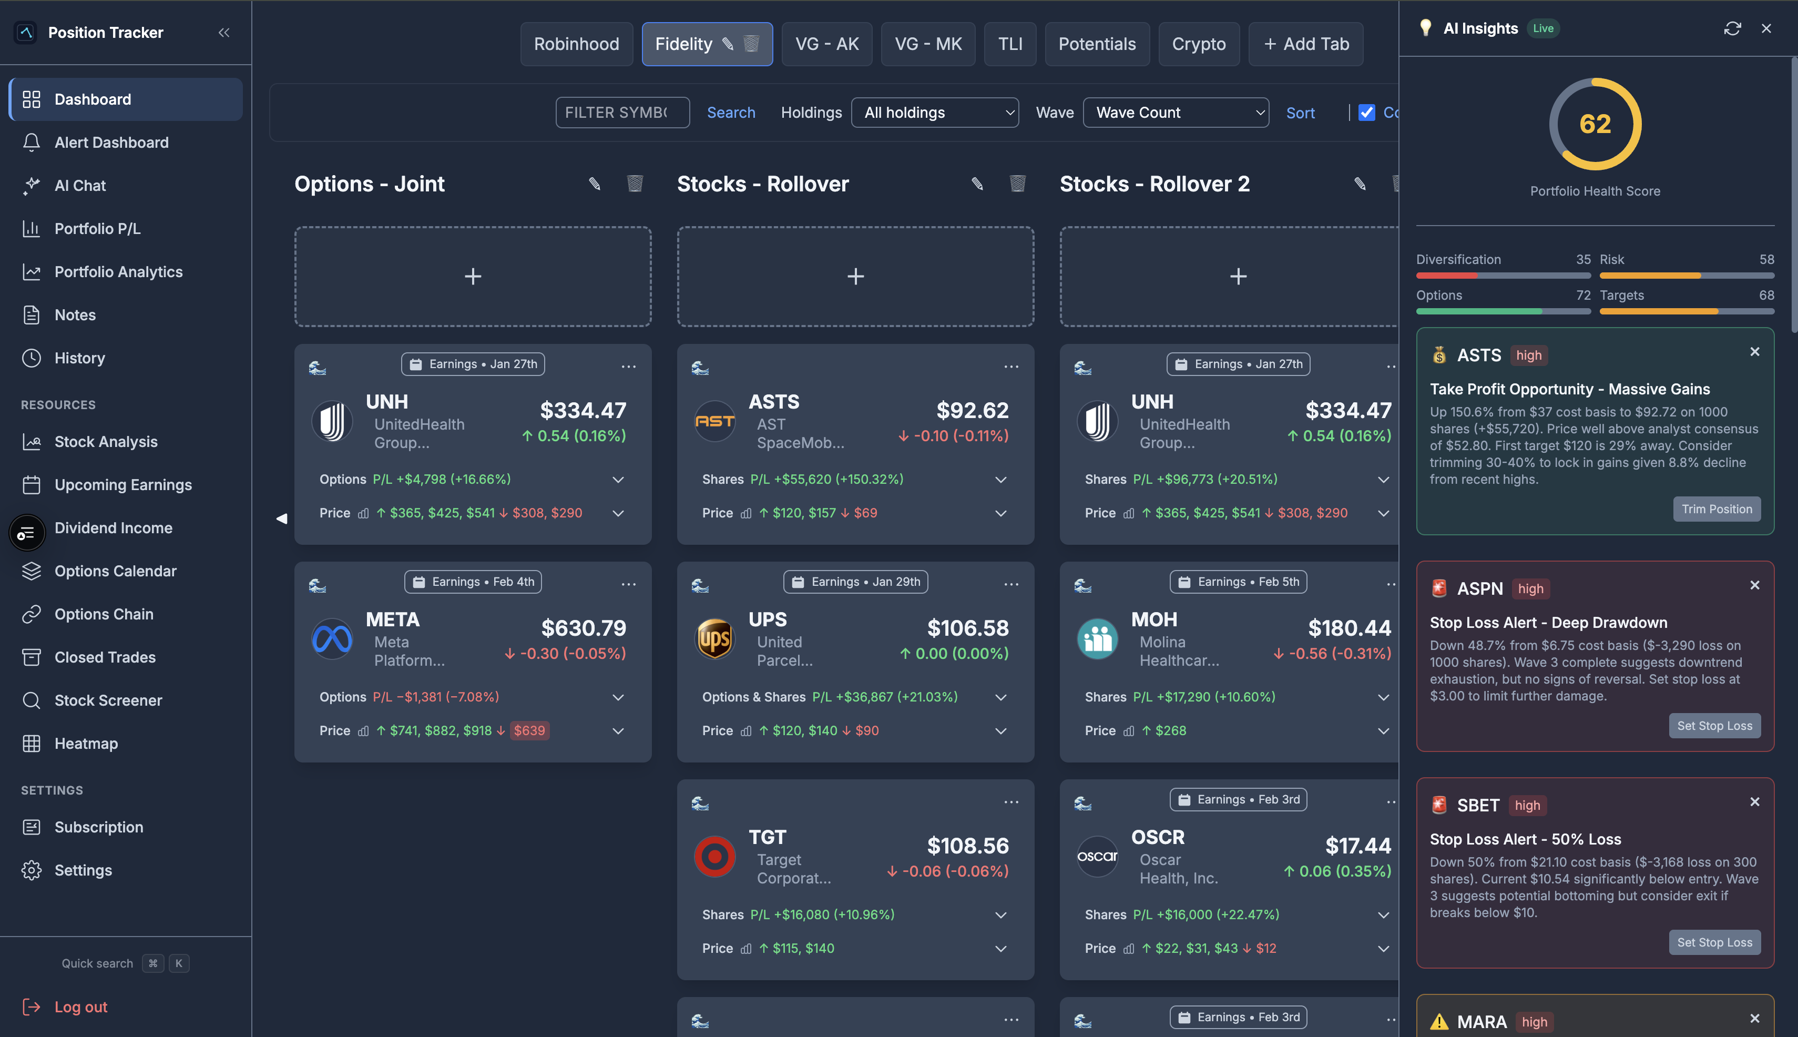Open the All holdings dropdown
The width and height of the screenshot is (1798, 1037).
[x=935, y=112]
